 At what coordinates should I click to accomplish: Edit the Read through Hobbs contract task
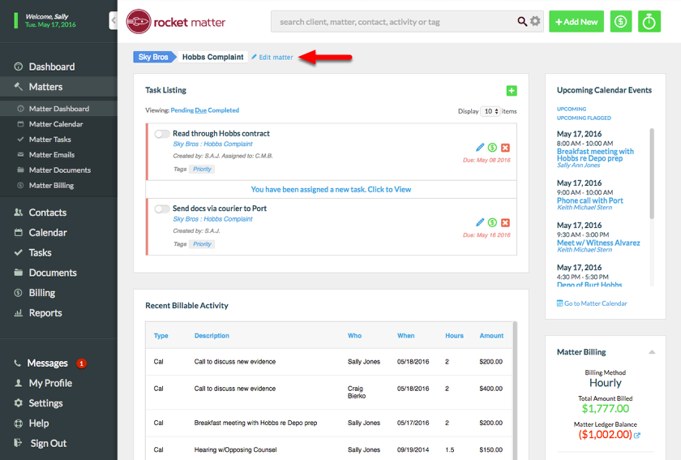479,148
